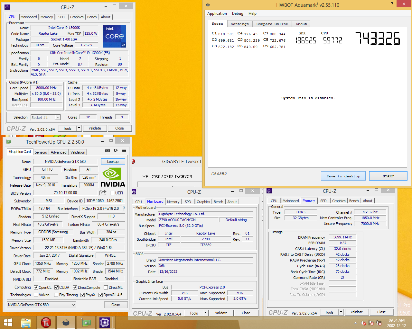The width and height of the screenshot is (412, 329).
Task: Click the network tray icon
Action: 379,323
